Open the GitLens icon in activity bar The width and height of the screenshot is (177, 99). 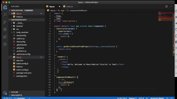[5, 44]
